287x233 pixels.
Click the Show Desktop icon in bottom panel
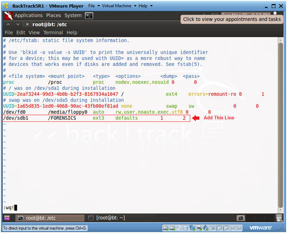[7, 218]
